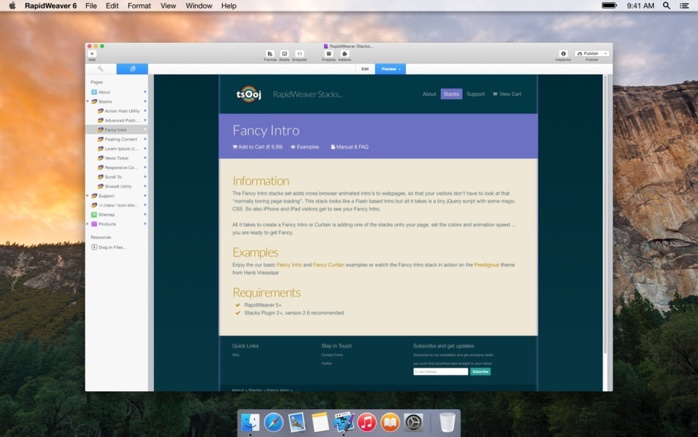Open Notification Center icon
This screenshot has height=437, width=698.
tap(684, 6)
